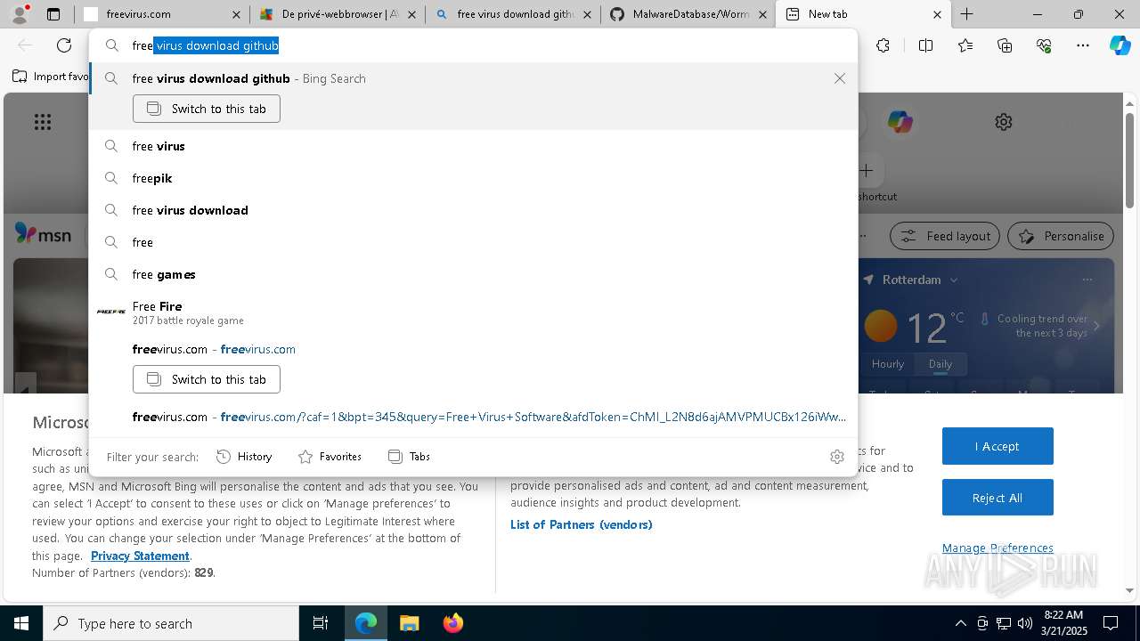Expand the cooling trend arrow
This screenshot has height=641, width=1140.
point(1096,326)
